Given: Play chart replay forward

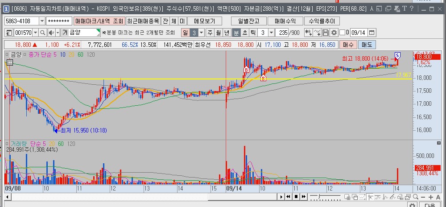Looking at the screenshot, I should [x=281, y=197].
